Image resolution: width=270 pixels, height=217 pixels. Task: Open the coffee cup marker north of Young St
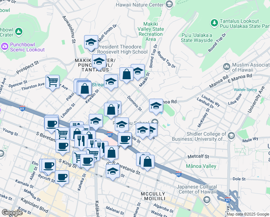51,124
